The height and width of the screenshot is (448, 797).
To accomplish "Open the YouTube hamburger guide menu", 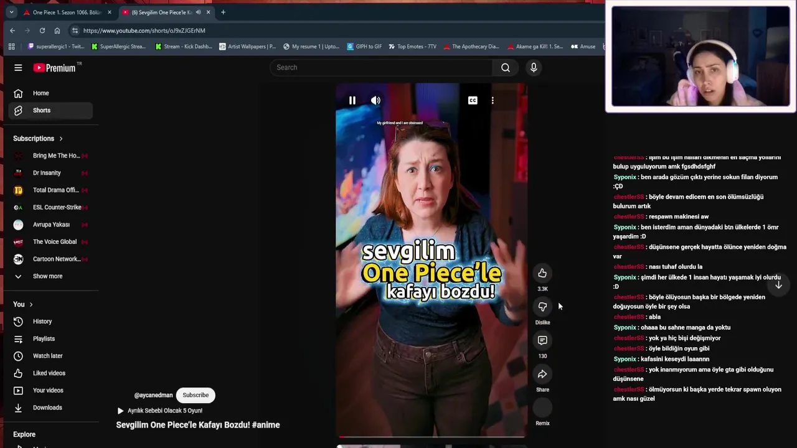I will [18, 68].
